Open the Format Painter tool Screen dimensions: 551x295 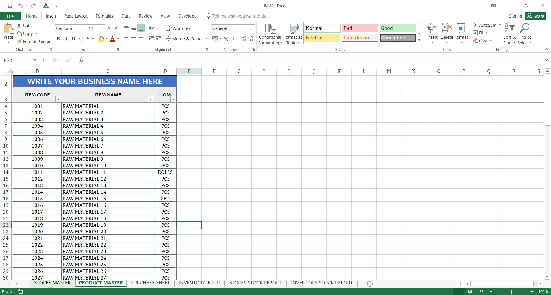(x=34, y=41)
